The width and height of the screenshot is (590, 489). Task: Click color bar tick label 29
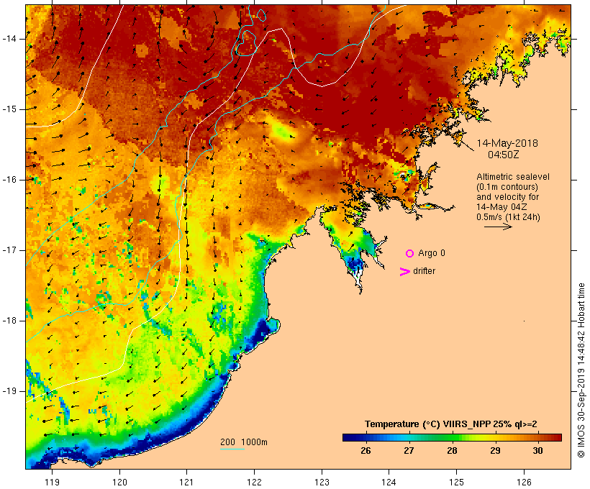495,450
